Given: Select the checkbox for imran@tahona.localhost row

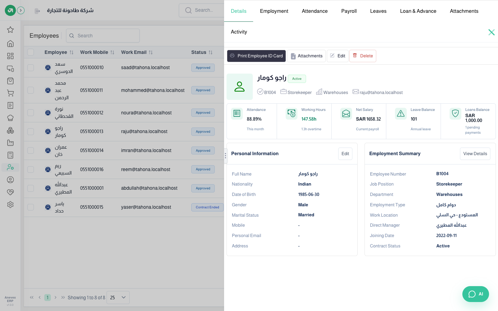Looking at the screenshot, I should point(31,151).
